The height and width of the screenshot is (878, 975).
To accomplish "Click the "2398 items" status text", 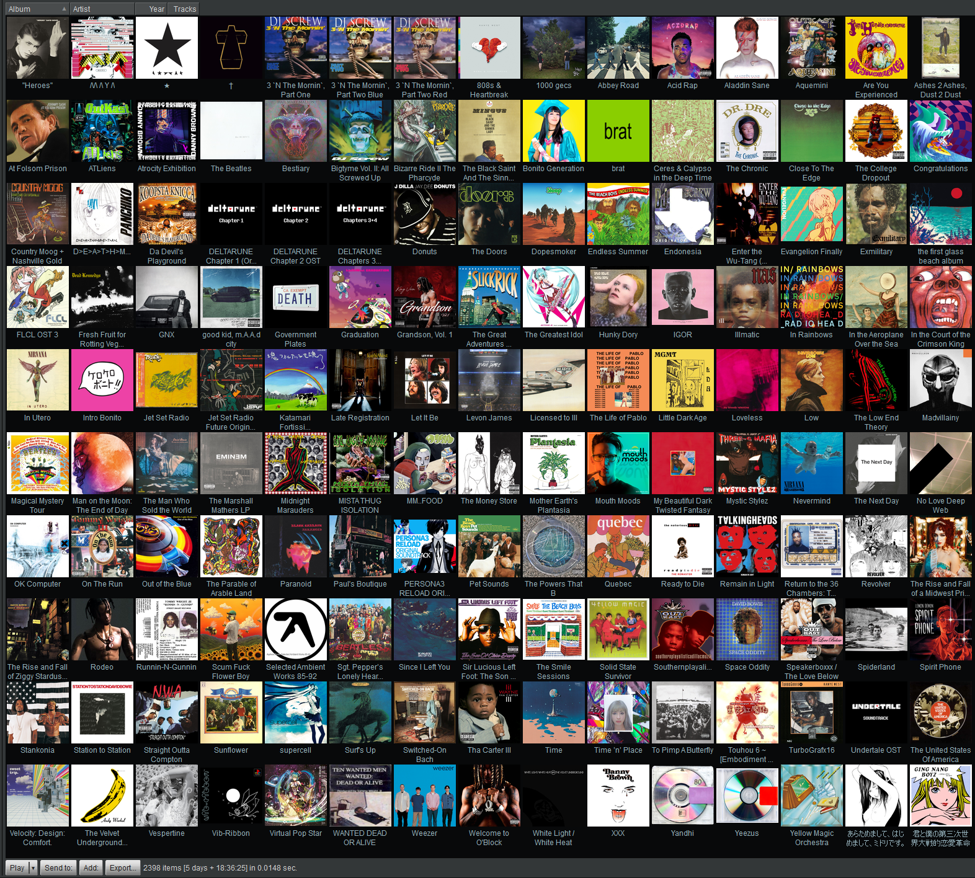I will coord(162,868).
